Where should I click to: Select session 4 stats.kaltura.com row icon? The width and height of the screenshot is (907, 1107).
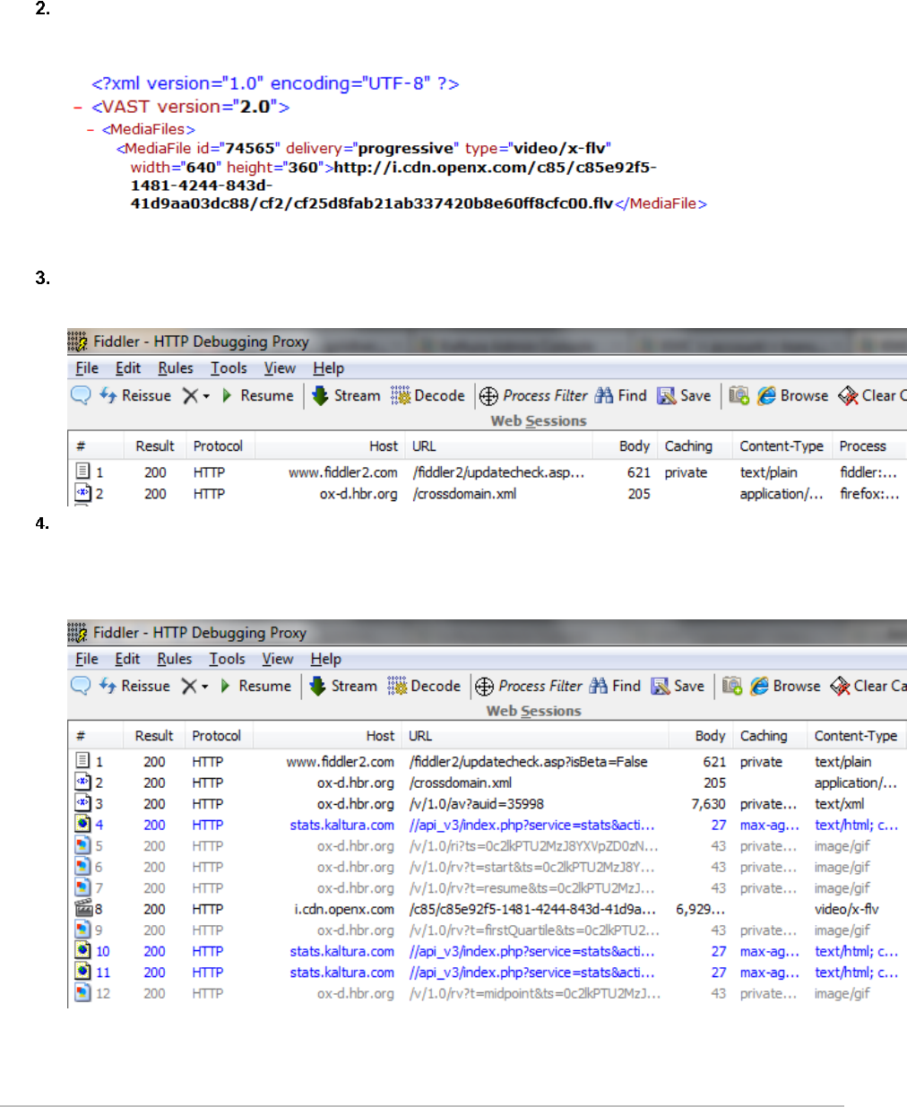[82, 825]
